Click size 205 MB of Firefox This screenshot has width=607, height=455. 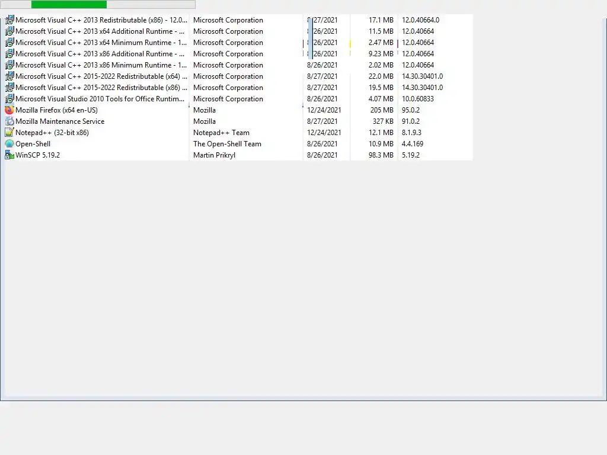[382, 110]
